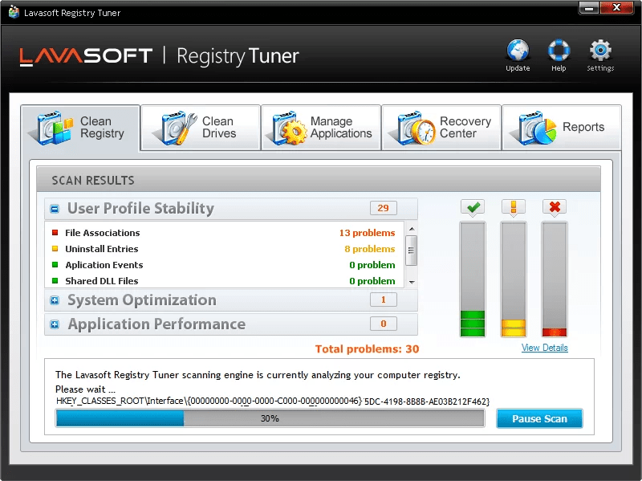Click the Pause Scan button
642x481 pixels.
539,418
